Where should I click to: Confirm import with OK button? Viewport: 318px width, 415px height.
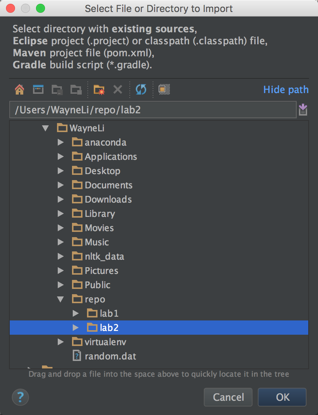[x=282, y=397]
